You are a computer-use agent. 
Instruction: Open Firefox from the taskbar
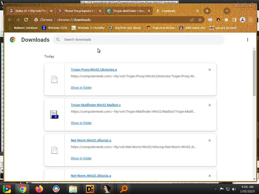[x=39, y=189]
